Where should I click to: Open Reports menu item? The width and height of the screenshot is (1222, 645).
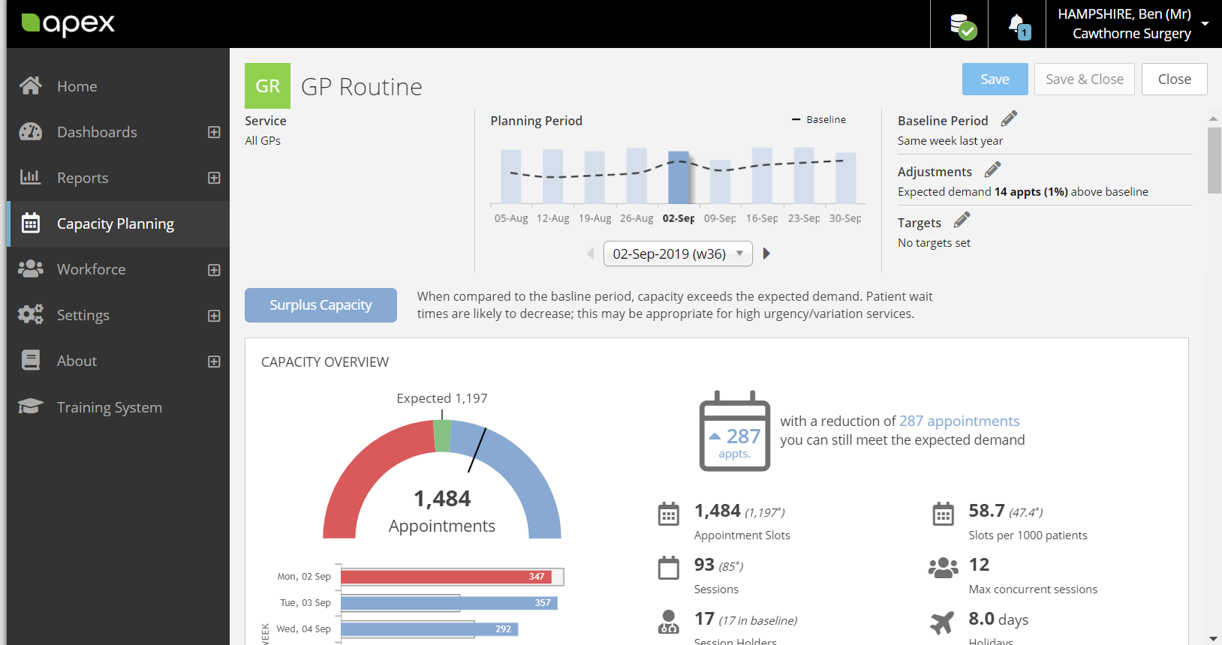[118, 178]
